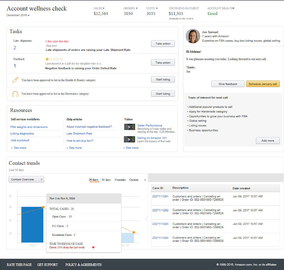Open case ID 2027111291

tap(160, 196)
